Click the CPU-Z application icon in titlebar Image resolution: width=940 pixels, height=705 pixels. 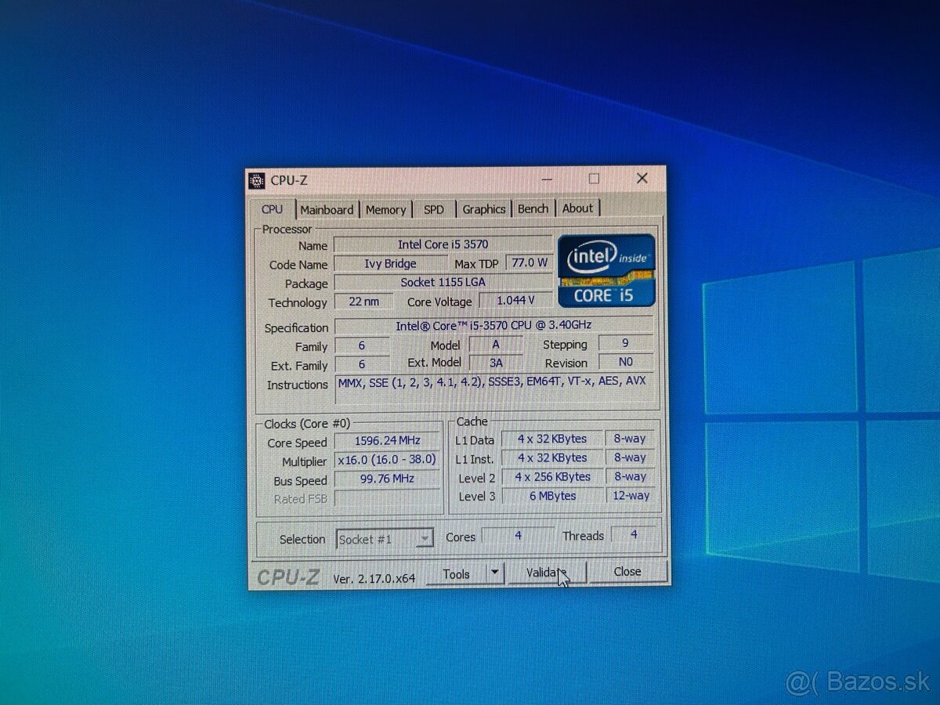click(x=257, y=180)
